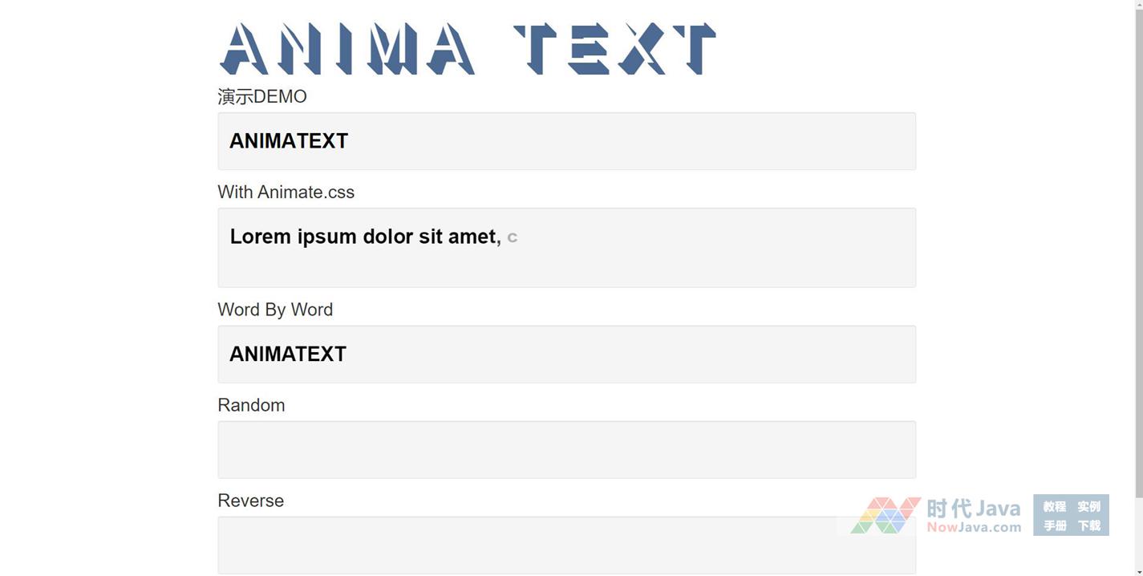Open the 教程 link in the watermark
The height and width of the screenshot is (576, 1143).
(x=1054, y=506)
